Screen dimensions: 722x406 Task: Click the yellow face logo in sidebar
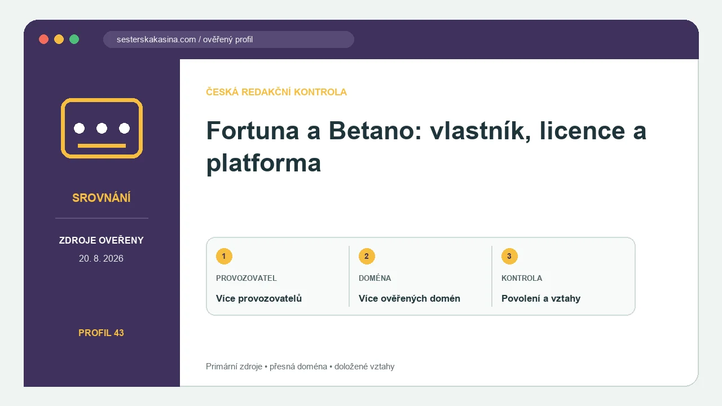[x=102, y=128]
